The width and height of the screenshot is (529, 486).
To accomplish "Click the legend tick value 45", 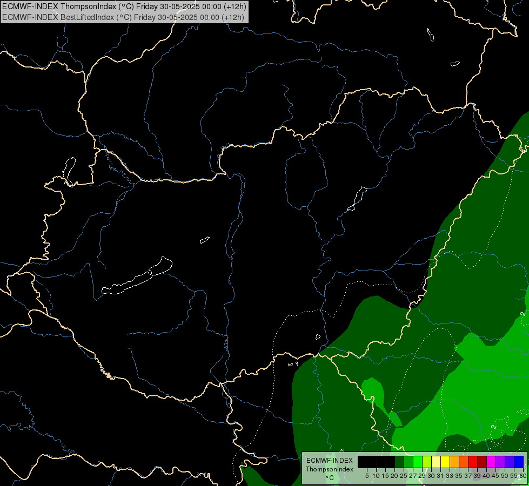I will coord(495,476).
